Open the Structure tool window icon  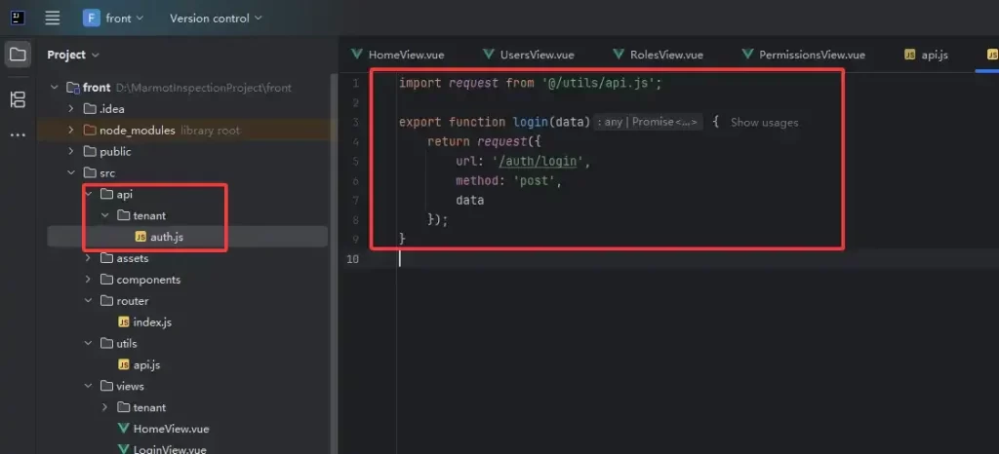pyautogui.click(x=18, y=99)
